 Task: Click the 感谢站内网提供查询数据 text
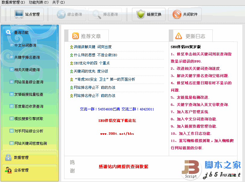124,167
